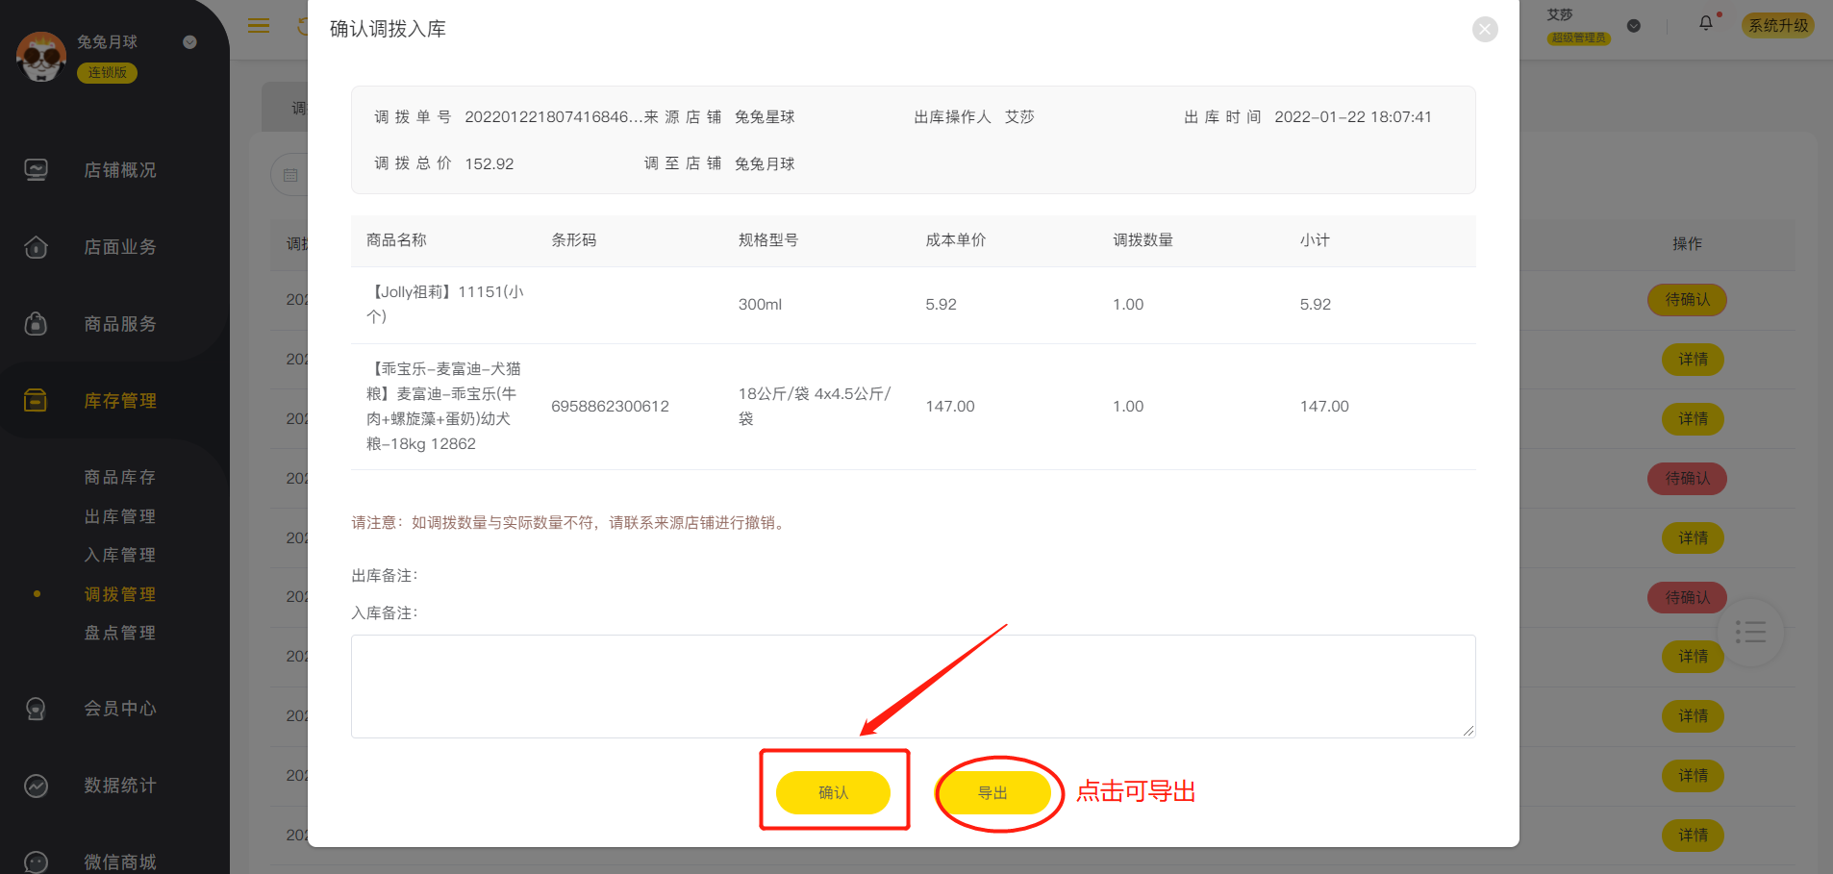This screenshot has height=874, width=1833.
Task: Export the transfer order via 导出
Action: [x=992, y=792]
